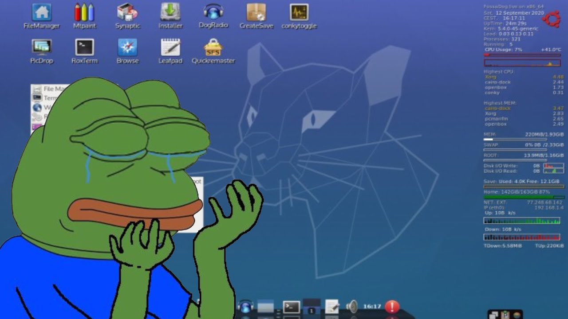
Task: Open the Browse desktop icon
Action: (127, 51)
